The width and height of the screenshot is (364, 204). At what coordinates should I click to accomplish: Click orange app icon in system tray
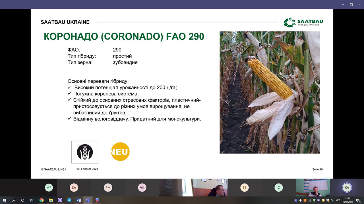tap(305, 200)
